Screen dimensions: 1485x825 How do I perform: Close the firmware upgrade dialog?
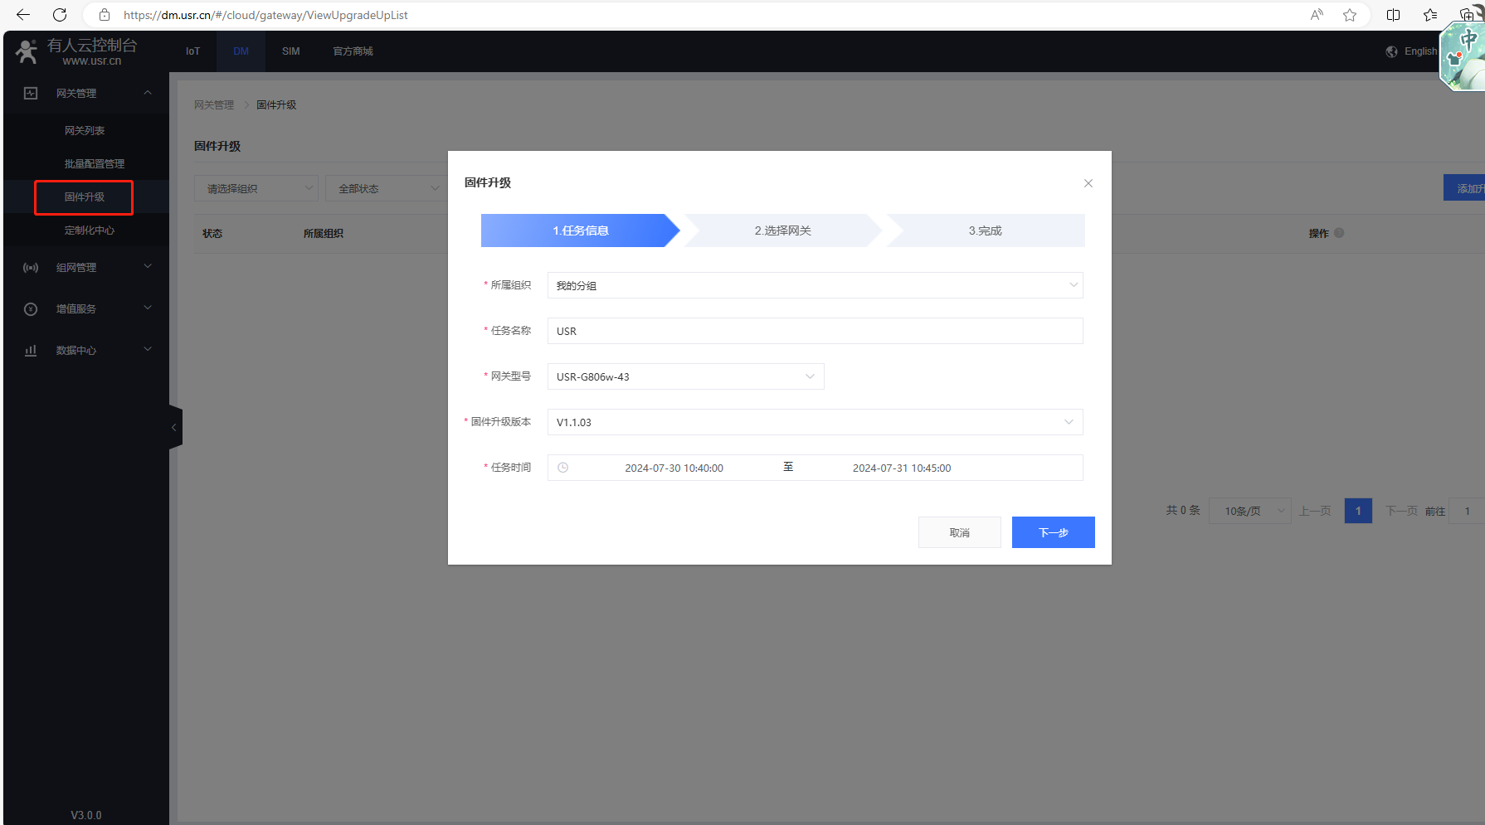tap(1088, 183)
